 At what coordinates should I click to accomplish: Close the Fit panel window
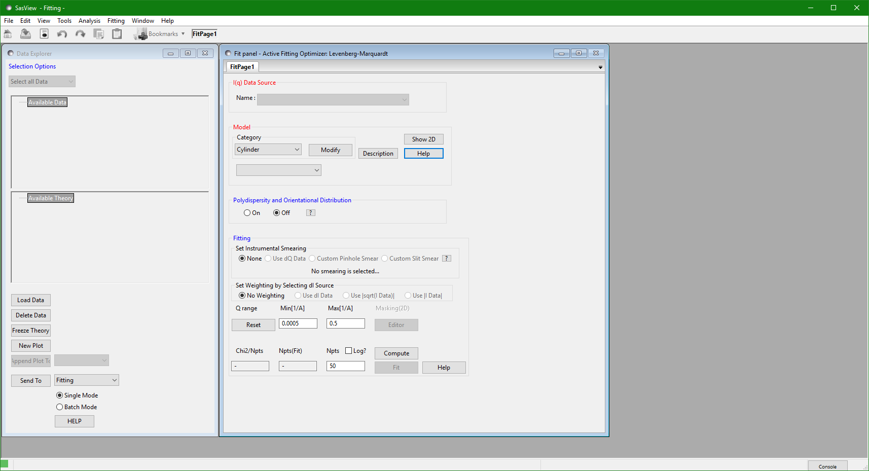[x=596, y=53]
